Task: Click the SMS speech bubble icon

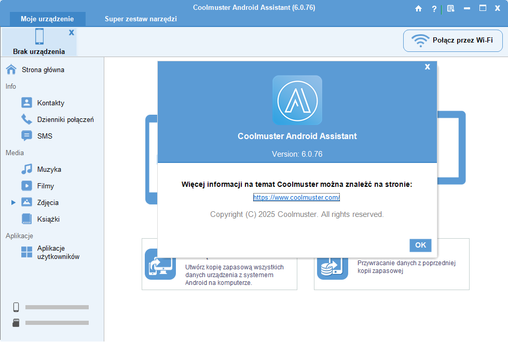Action: [x=26, y=136]
